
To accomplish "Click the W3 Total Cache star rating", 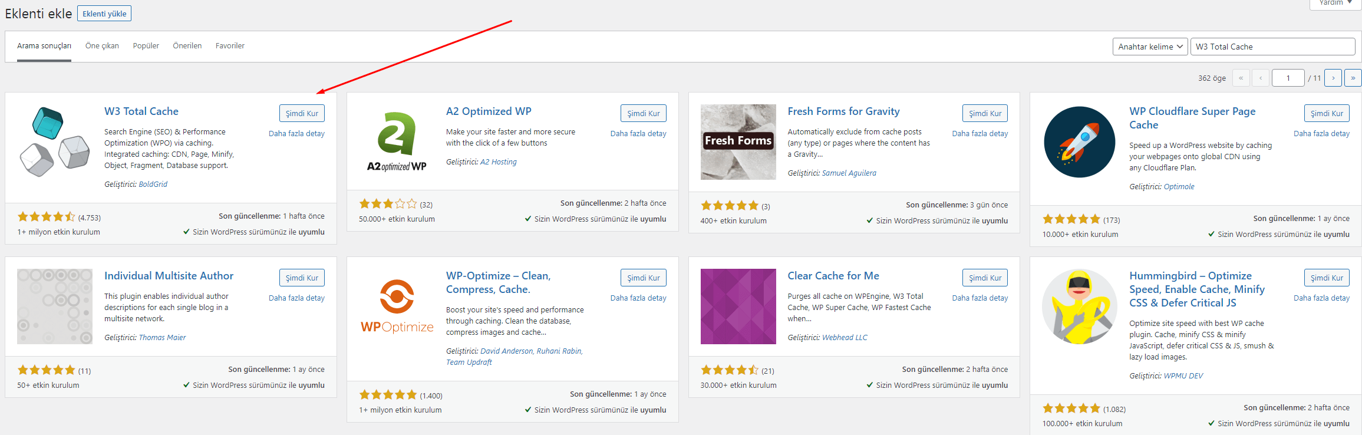I will coord(47,217).
